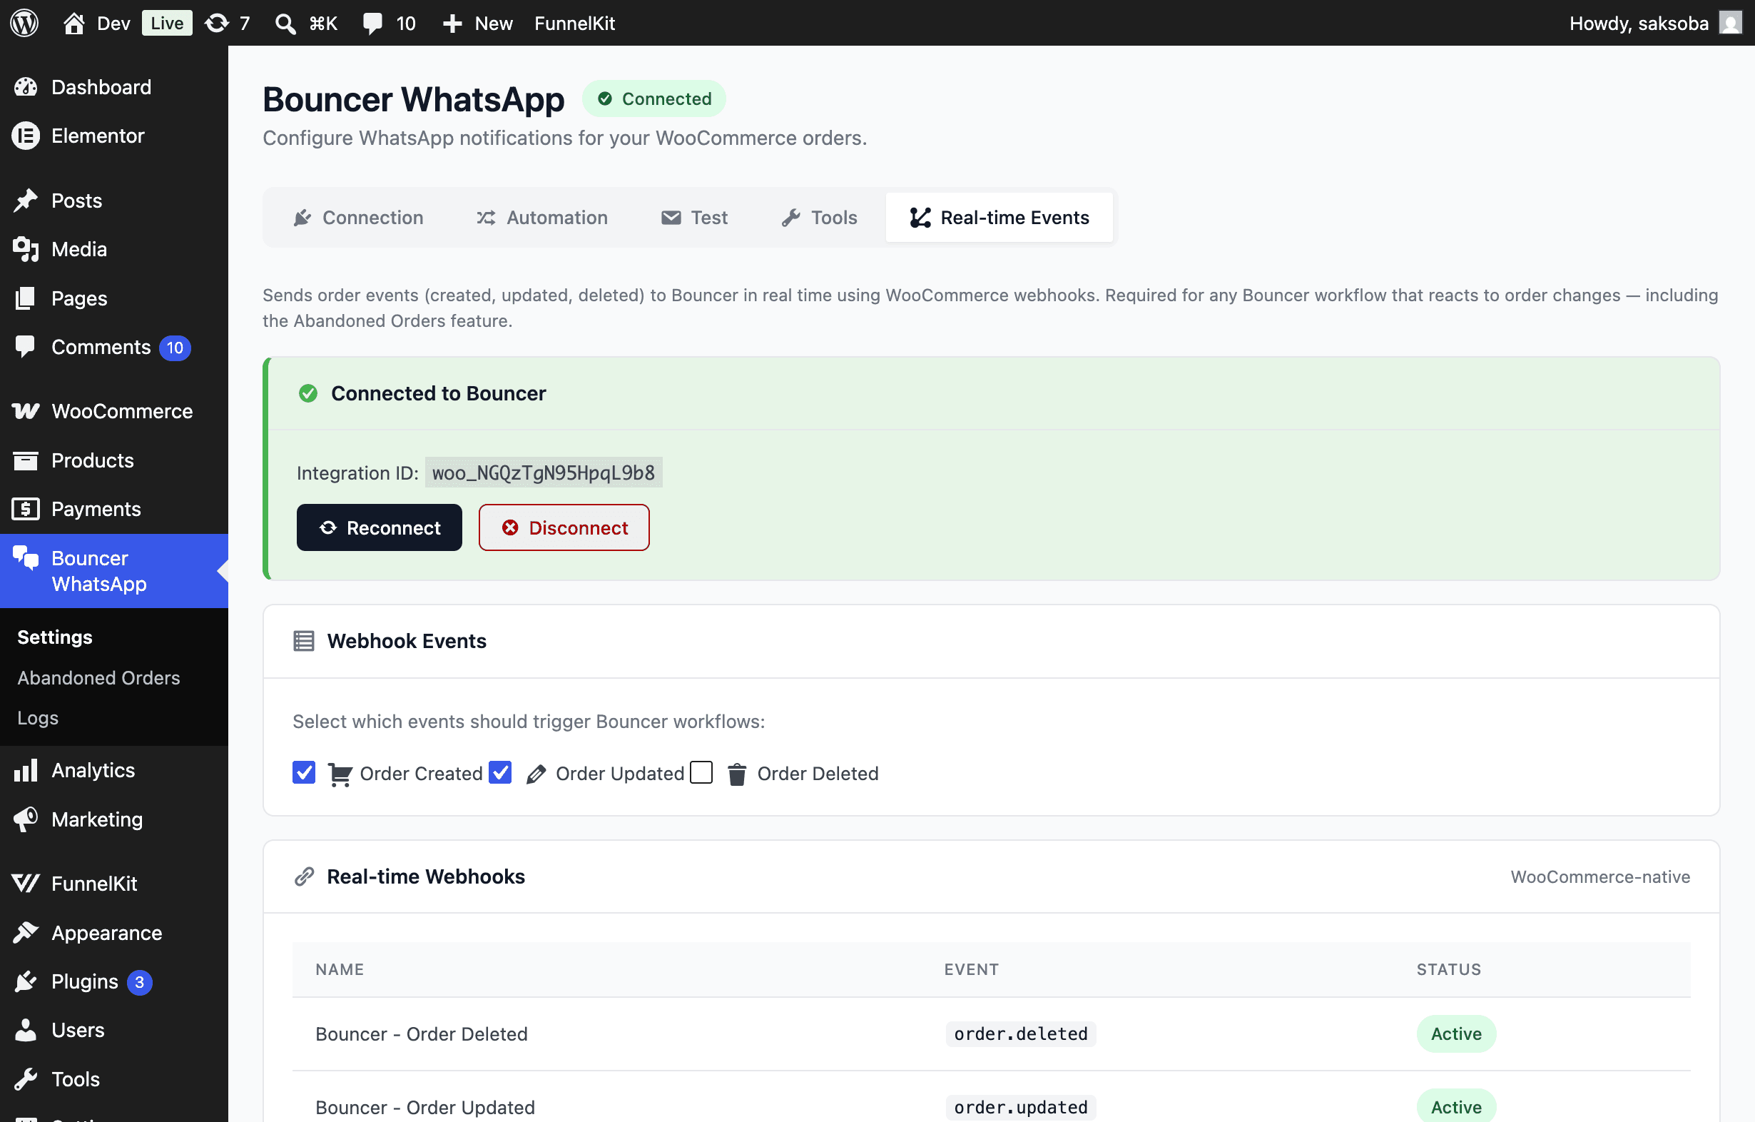The image size is (1755, 1122).
Task: Open the search magnifier icon in admin bar
Action: pos(285,24)
